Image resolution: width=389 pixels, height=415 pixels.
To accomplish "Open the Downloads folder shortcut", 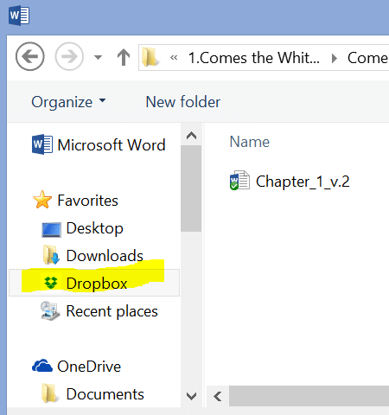I will (x=93, y=256).
